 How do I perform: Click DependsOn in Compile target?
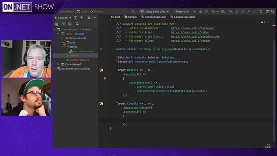(131, 108)
